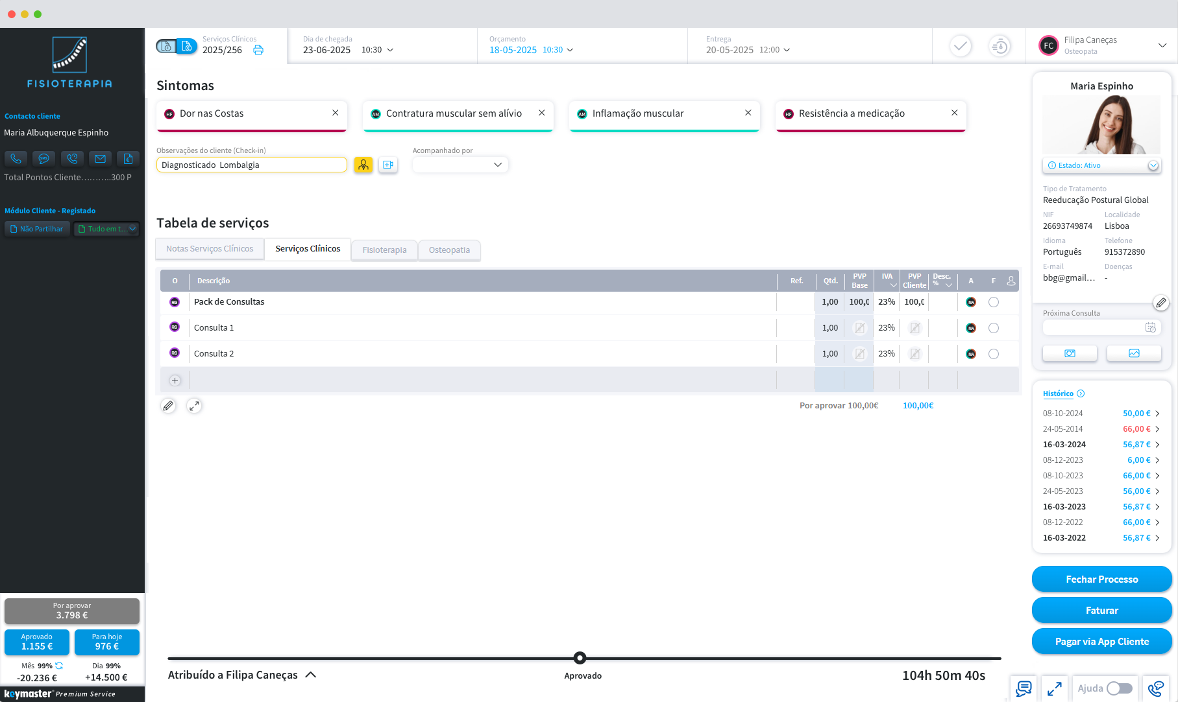
Task: Click the add row plus icon in table
Action: pyautogui.click(x=175, y=380)
